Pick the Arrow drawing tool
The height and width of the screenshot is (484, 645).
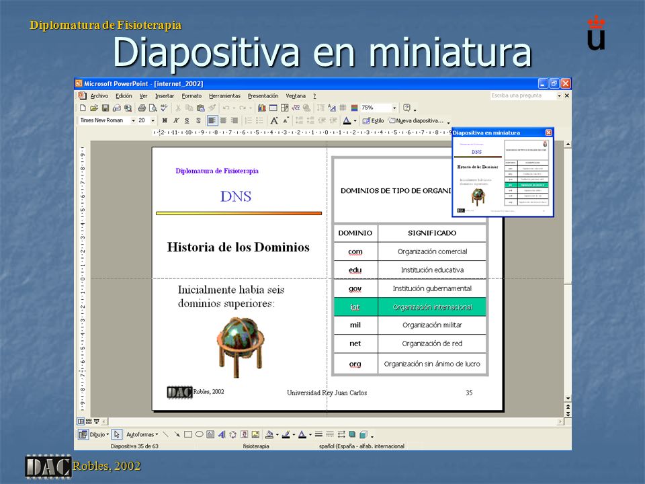pos(177,434)
